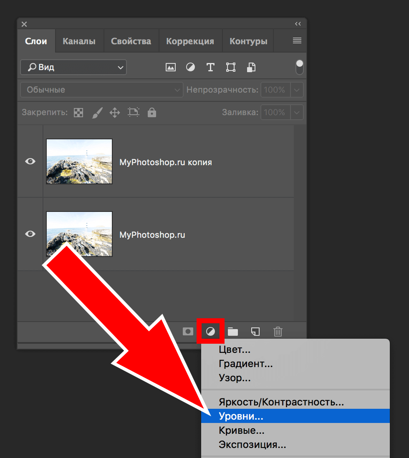409x458 pixels.
Task: Delete layer with trash icon
Action: [x=278, y=332]
